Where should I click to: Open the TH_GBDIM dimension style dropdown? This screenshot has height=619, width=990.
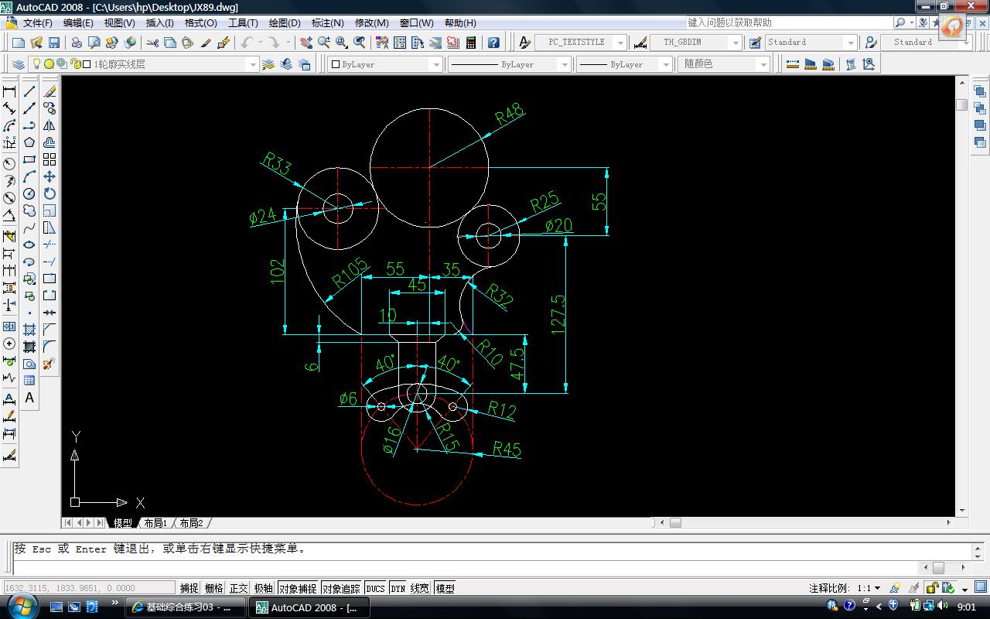pos(696,43)
